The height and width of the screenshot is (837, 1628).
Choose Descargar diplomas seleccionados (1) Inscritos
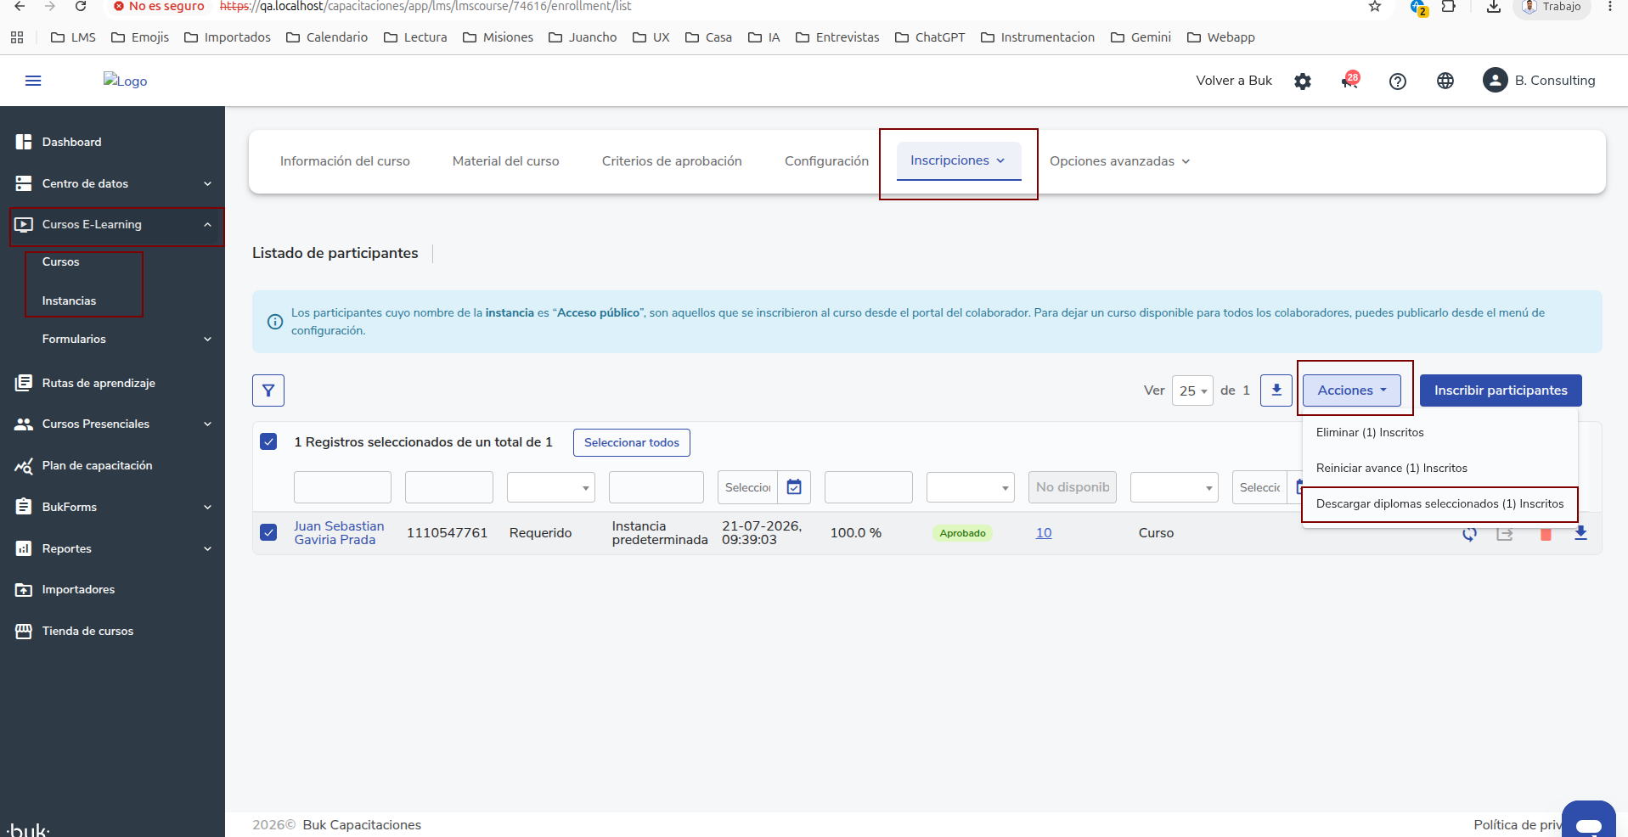point(1440,503)
